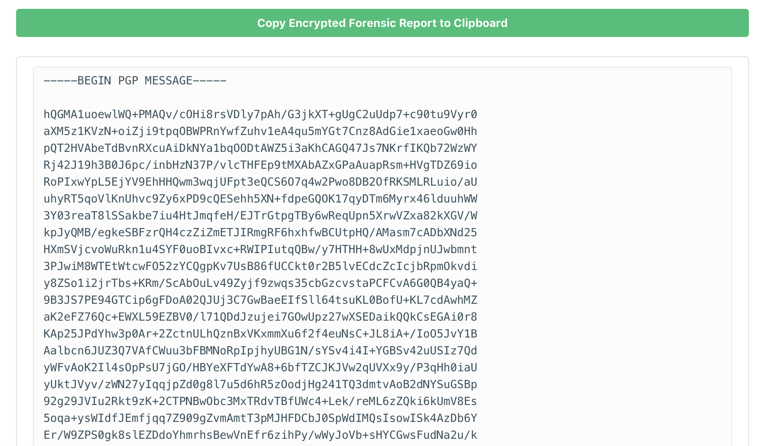Viewport: 765px width, 446px height.
Task: Click the BEGIN PGP MESSAGE header line
Action: (135, 81)
